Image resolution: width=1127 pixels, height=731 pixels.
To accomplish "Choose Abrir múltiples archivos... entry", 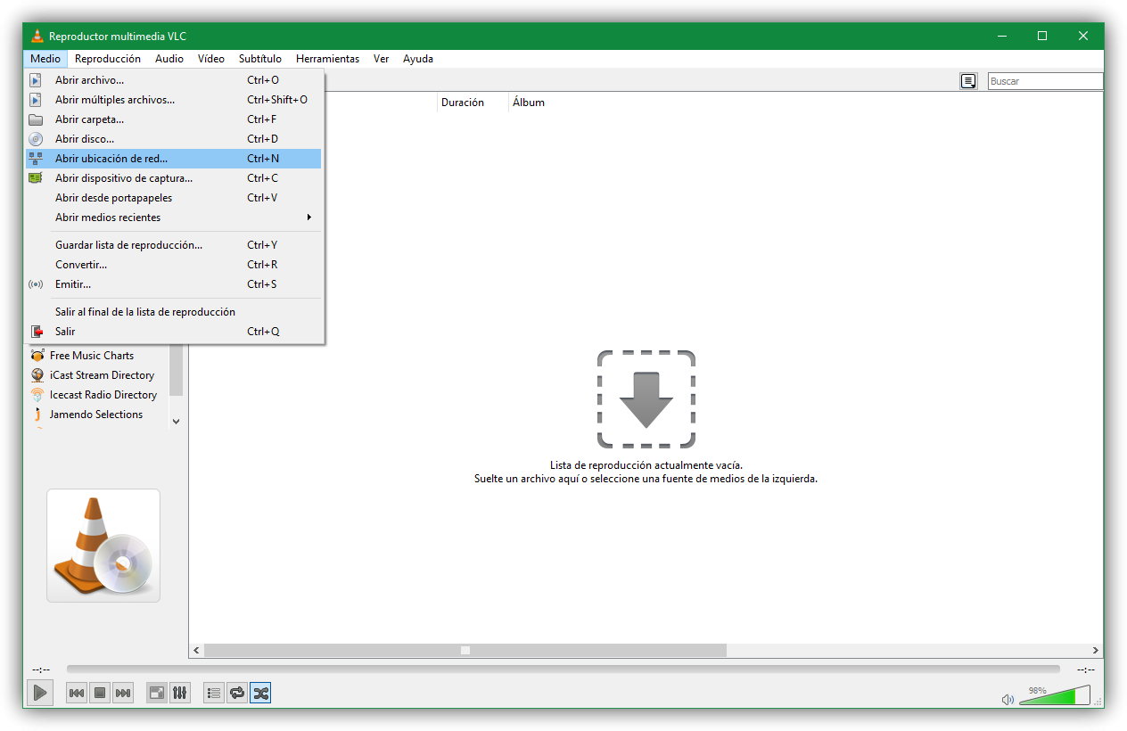I will (174, 100).
